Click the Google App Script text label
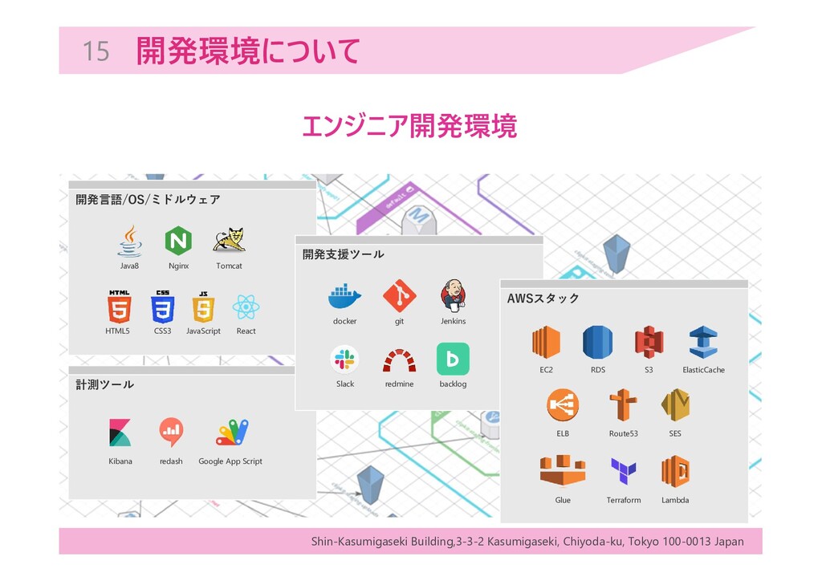Viewport: 822px width, 581px height. pos(230,461)
